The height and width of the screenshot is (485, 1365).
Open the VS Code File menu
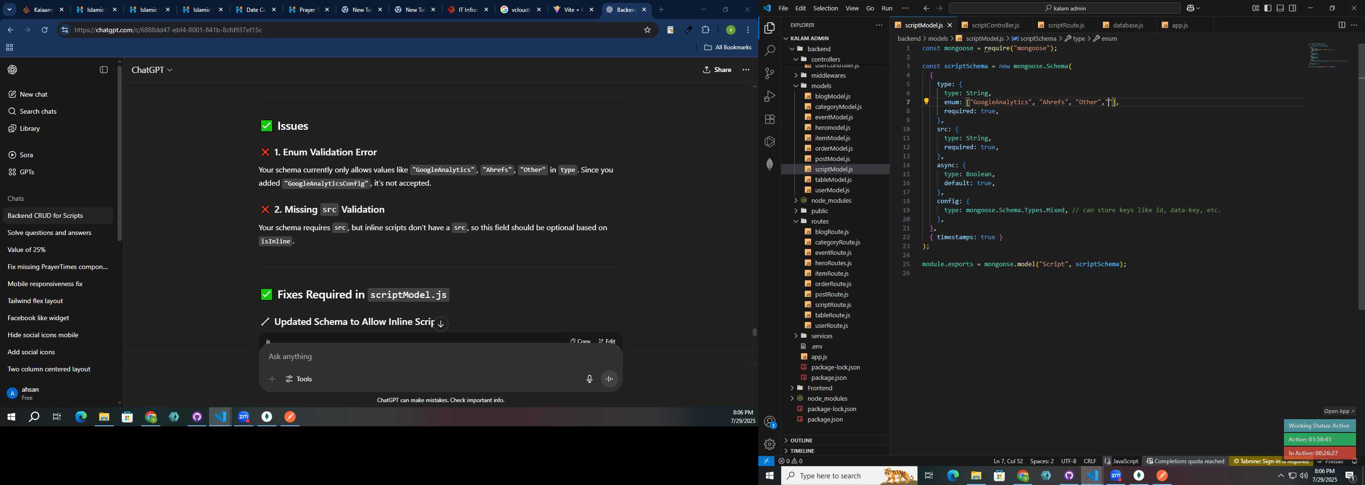tap(783, 9)
